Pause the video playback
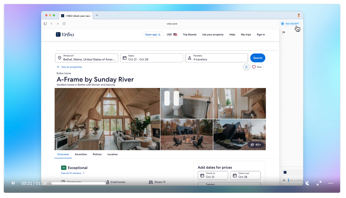The height and width of the screenshot is (198, 346). (13, 183)
